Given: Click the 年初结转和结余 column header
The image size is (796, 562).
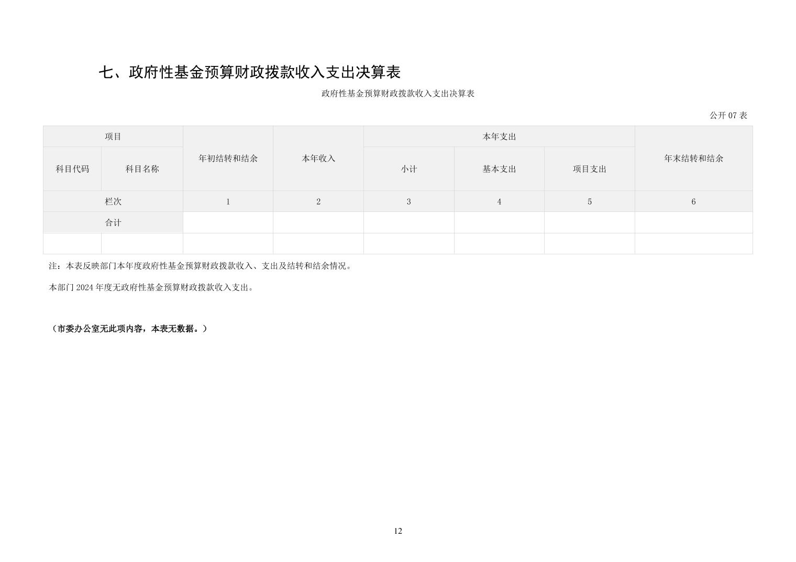Looking at the screenshot, I should [x=228, y=159].
